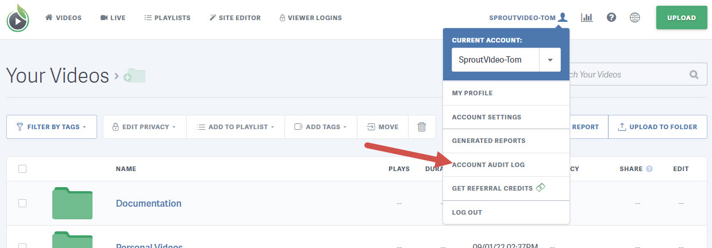Open the help question mark icon

coord(611,18)
